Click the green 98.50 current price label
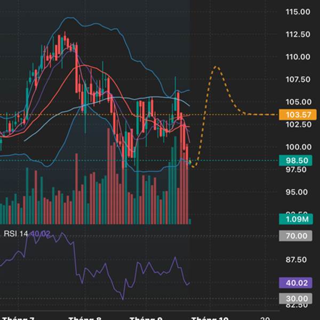Image resolution: width=320 pixels, height=320 pixels. (x=295, y=161)
